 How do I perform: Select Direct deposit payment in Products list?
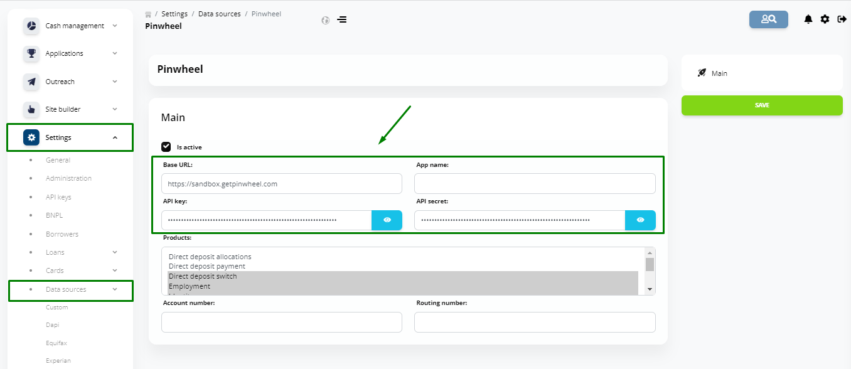(403, 267)
